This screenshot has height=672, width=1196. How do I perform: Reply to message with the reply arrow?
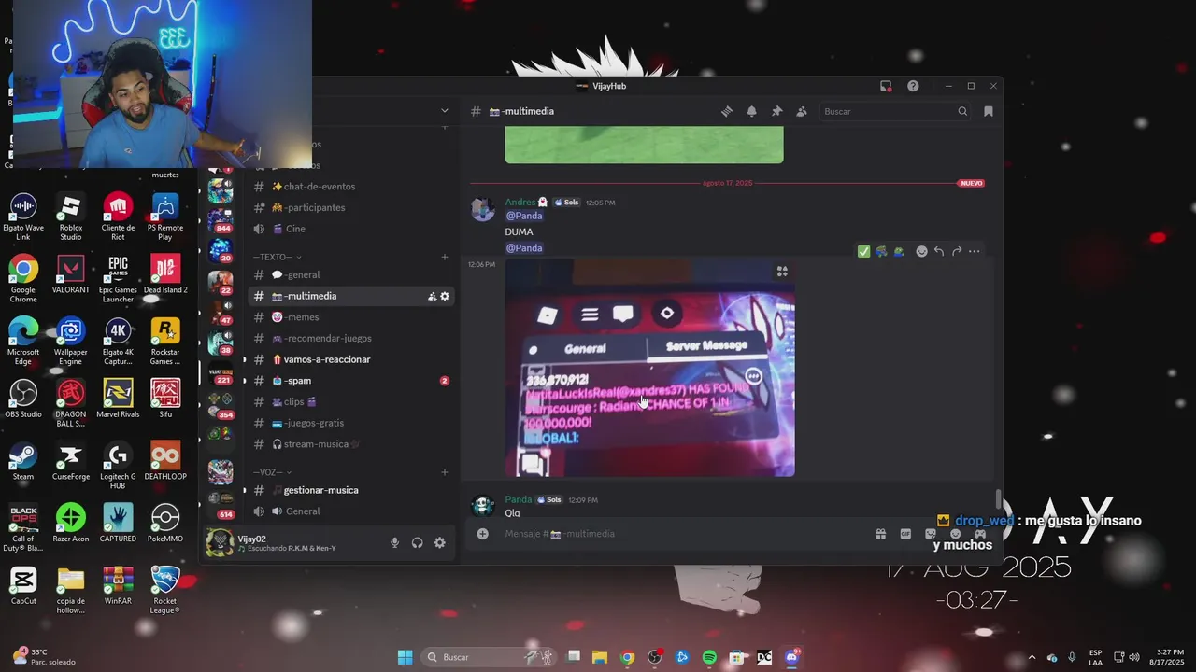coord(939,251)
